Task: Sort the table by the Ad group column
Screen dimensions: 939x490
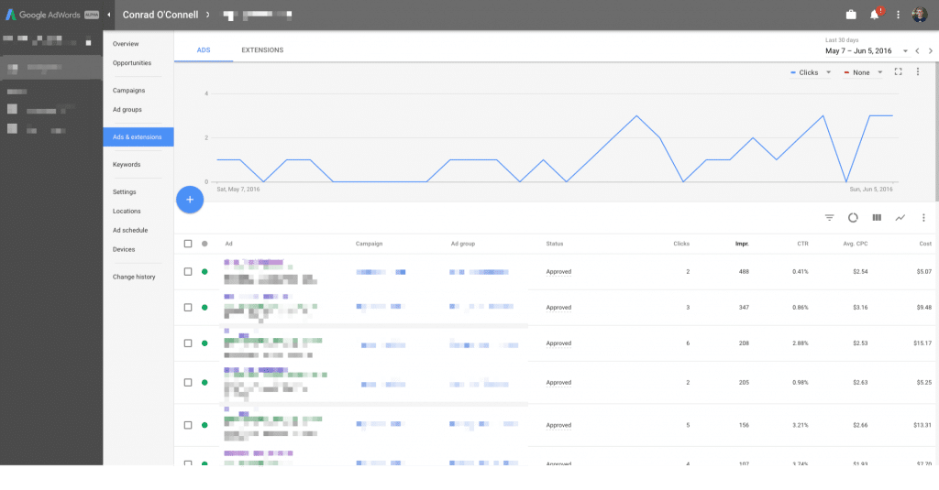Action: click(x=463, y=244)
